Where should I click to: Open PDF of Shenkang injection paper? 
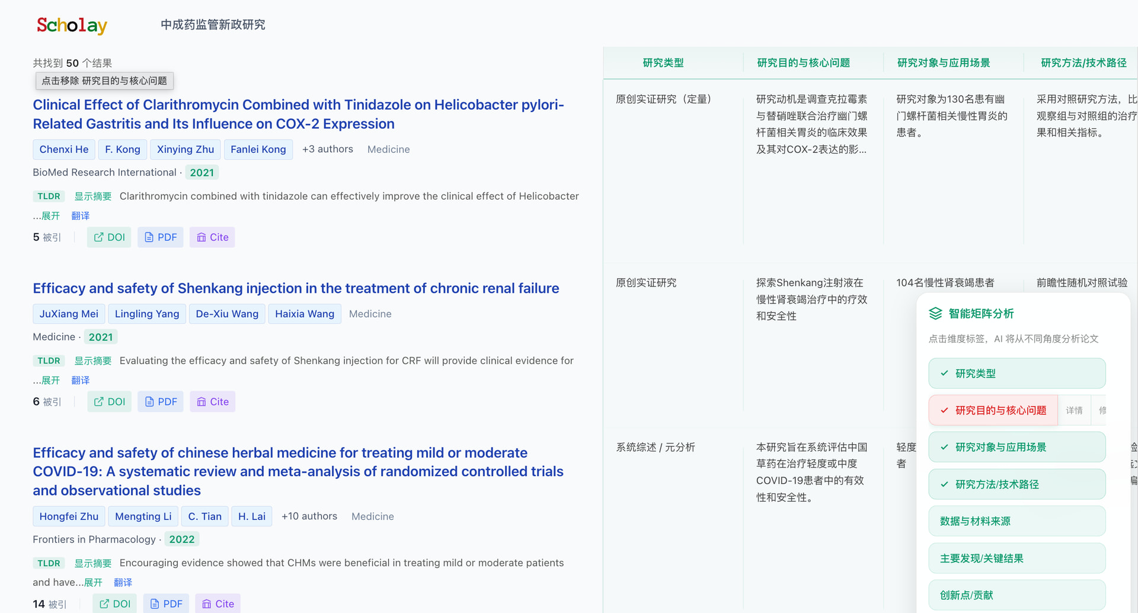tap(161, 402)
